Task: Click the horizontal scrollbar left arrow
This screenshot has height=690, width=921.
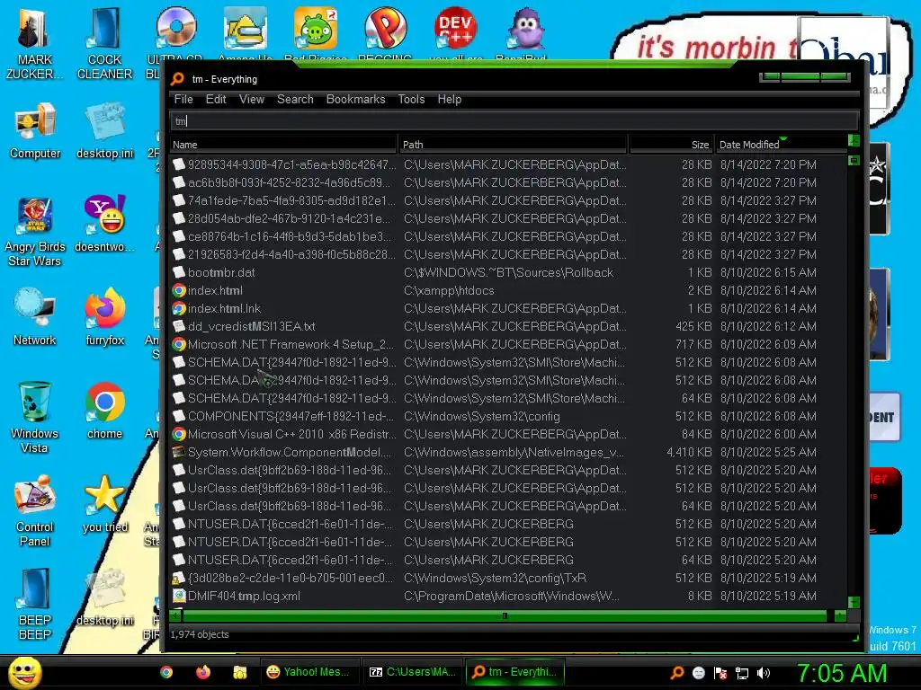Action: 175,615
